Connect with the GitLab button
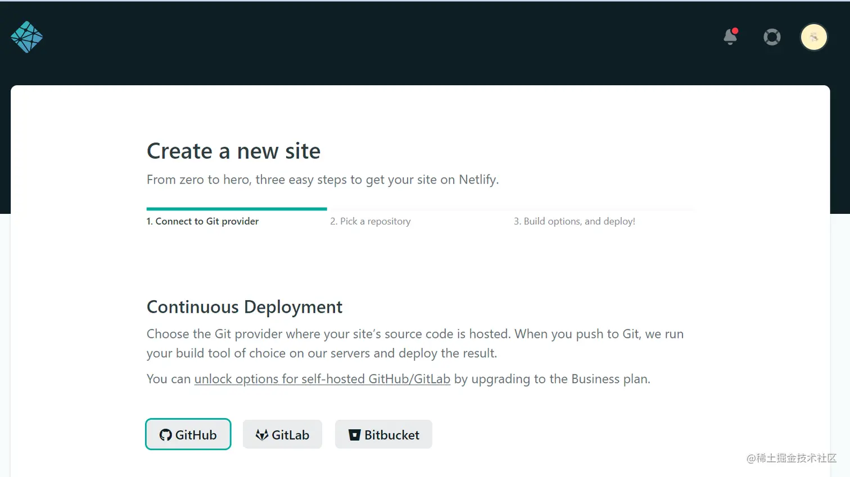The width and height of the screenshot is (850, 477). pyautogui.click(x=282, y=434)
